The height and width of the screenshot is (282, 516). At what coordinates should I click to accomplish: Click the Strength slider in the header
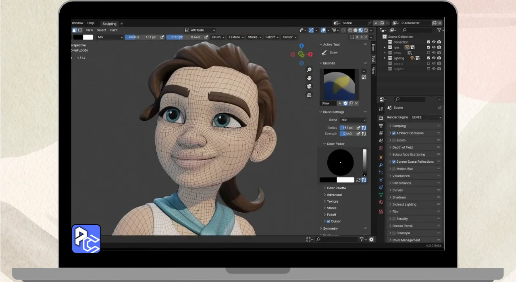185,37
